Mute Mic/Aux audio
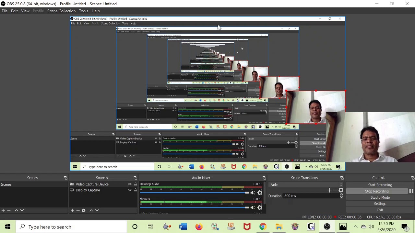 coord(253,207)
